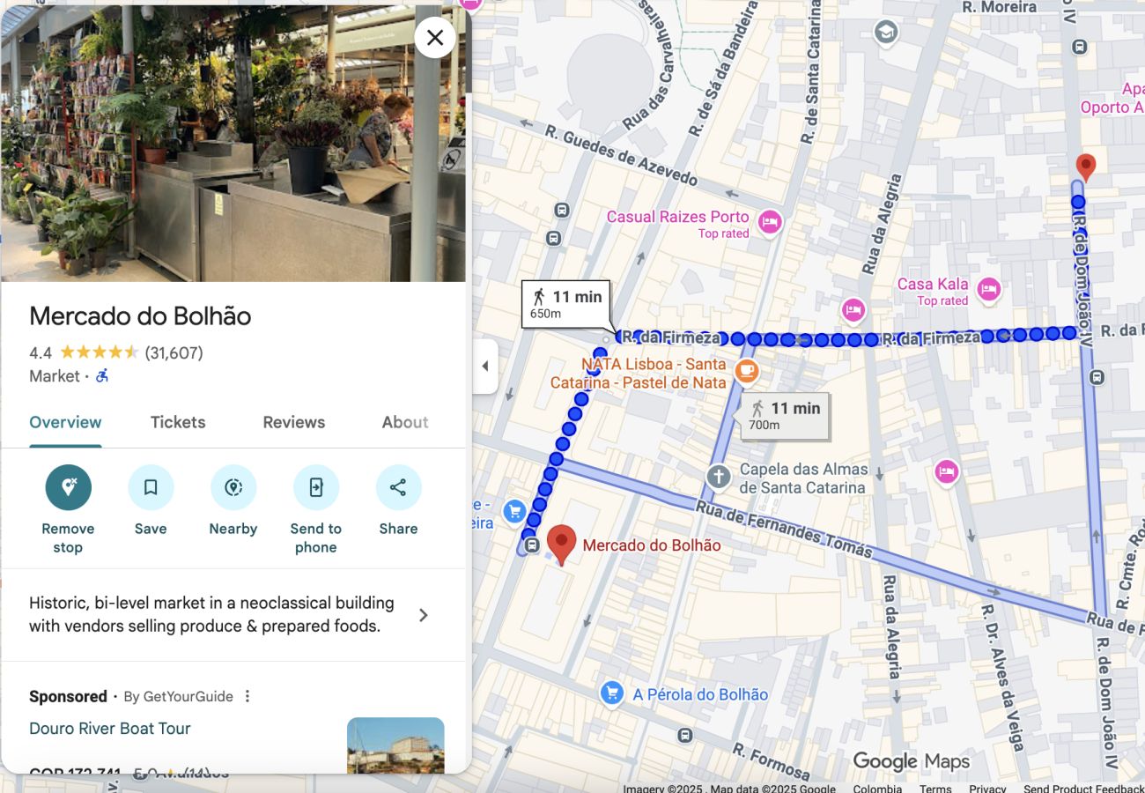1145x793 pixels.
Task: Collapse the side panel arrow
Action: (x=484, y=366)
